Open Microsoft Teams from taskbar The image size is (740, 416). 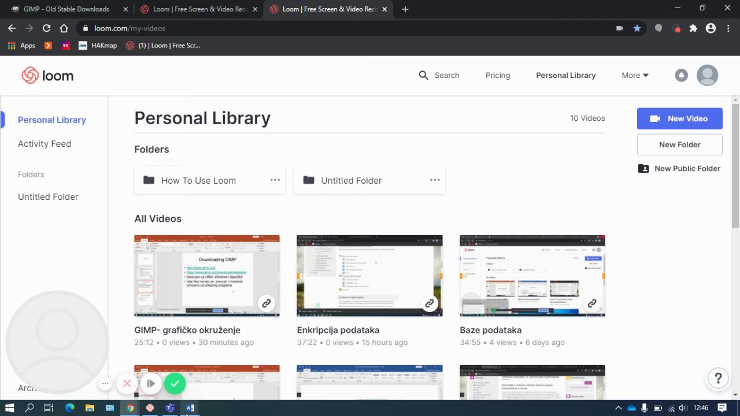[170, 408]
